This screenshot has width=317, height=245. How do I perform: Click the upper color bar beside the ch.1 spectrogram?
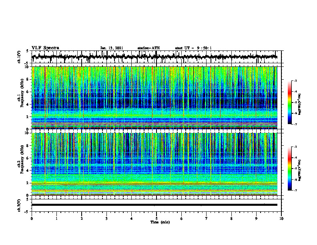(290, 102)
